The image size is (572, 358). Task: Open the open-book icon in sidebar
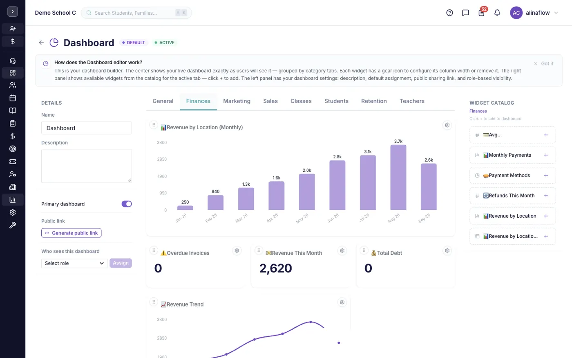(x=13, y=110)
